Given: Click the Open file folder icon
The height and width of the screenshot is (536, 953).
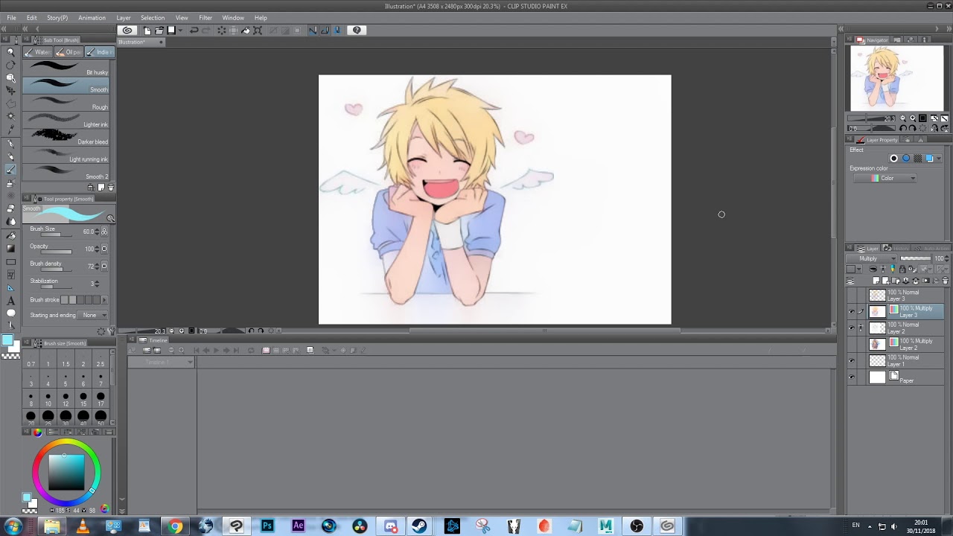Looking at the screenshot, I should coord(159,31).
